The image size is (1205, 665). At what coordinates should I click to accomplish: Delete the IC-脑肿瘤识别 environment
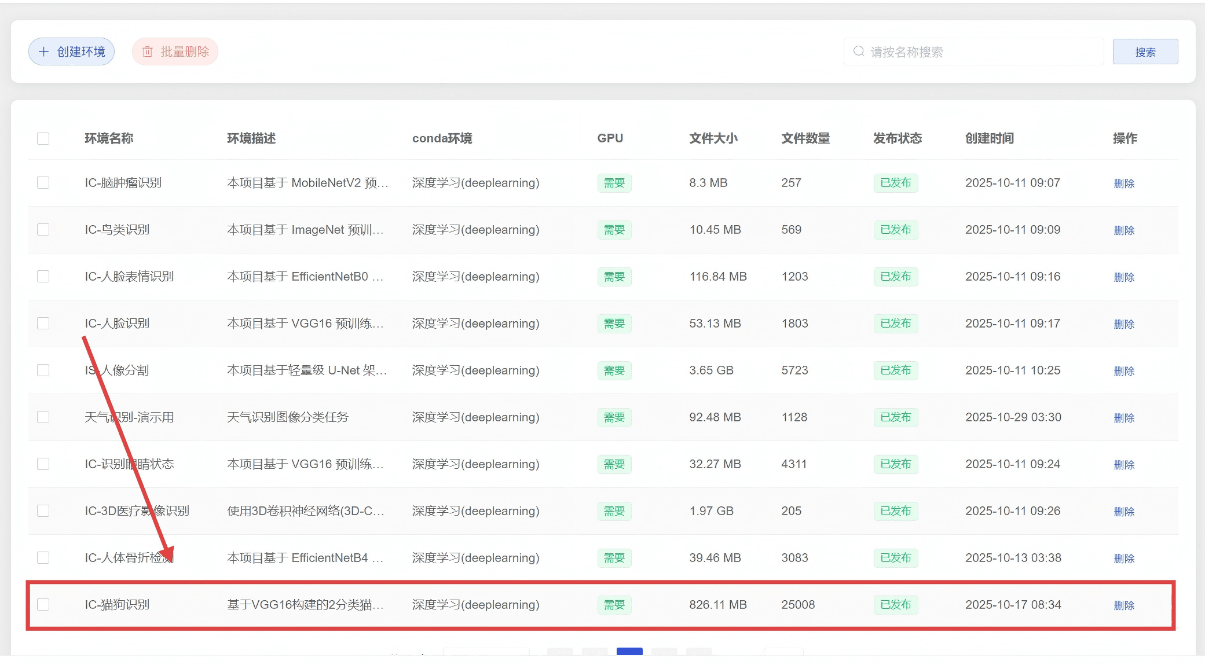coord(1123,183)
